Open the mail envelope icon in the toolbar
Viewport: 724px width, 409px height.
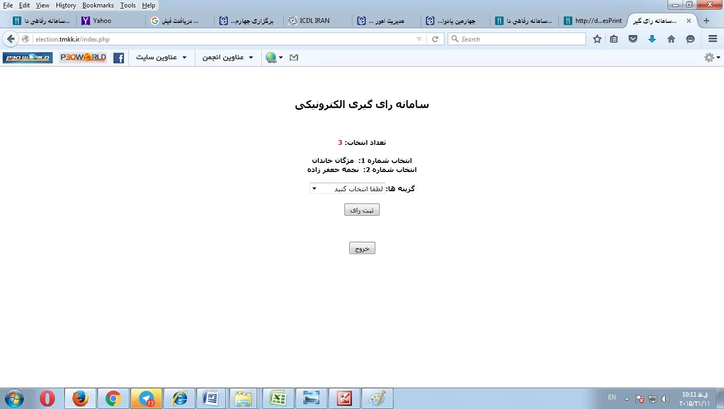[x=294, y=58]
